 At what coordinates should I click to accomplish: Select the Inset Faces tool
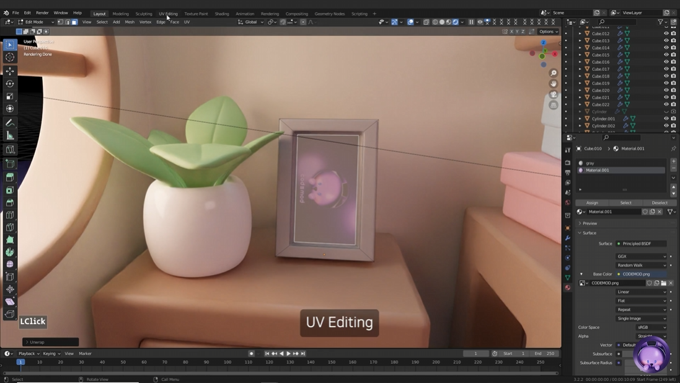point(10,190)
